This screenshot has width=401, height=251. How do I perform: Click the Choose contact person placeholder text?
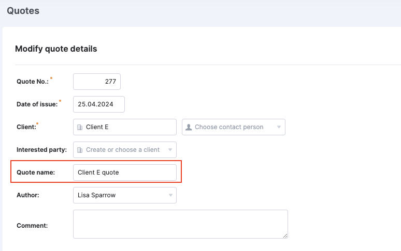pos(229,127)
